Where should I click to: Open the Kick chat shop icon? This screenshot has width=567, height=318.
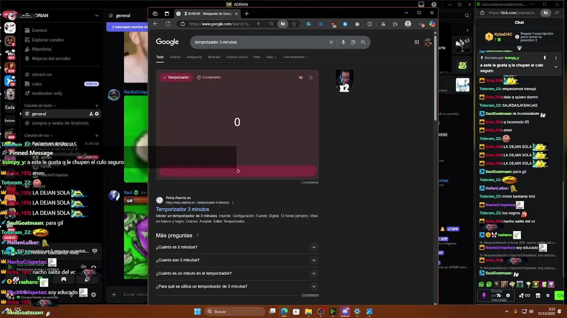click(x=538, y=295)
